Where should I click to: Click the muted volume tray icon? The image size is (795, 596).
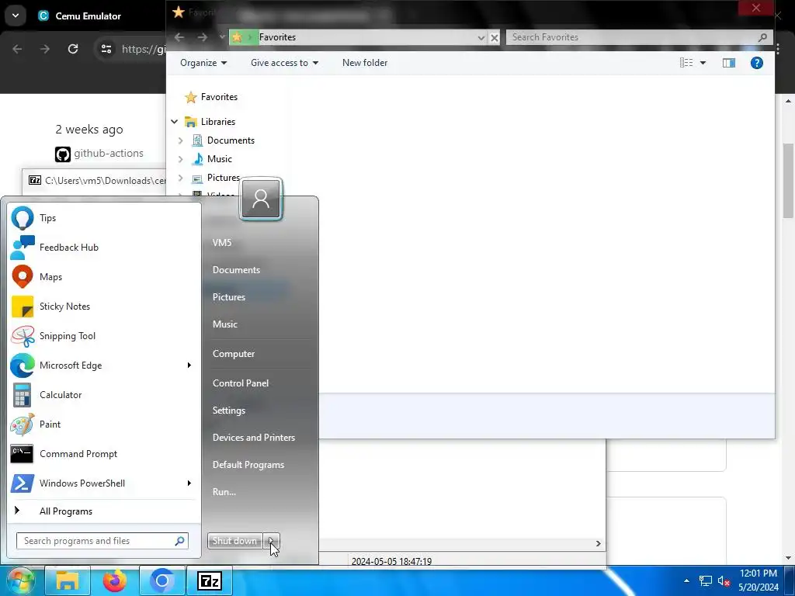pyautogui.click(x=724, y=580)
